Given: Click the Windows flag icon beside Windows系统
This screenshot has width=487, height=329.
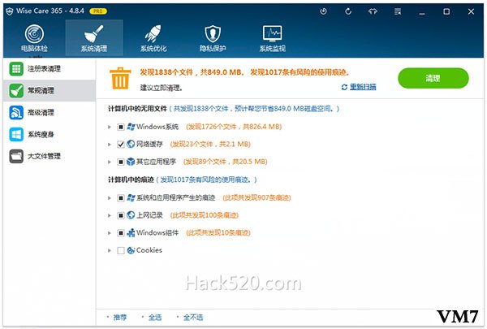Looking at the screenshot, I should tap(131, 127).
